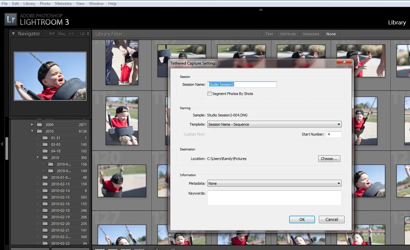Confirm the dialog with OK
The height and width of the screenshot is (250, 410).
coord(302,219)
